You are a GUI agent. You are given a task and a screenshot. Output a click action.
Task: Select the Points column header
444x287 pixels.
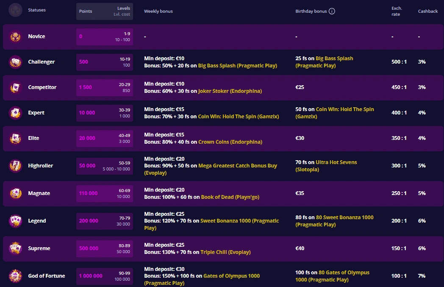coord(86,11)
